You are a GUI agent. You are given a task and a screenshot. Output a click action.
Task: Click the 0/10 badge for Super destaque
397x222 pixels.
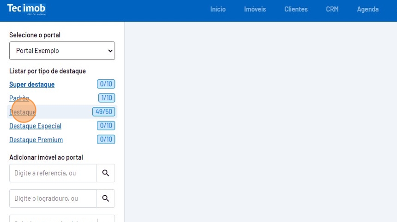(106, 84)
